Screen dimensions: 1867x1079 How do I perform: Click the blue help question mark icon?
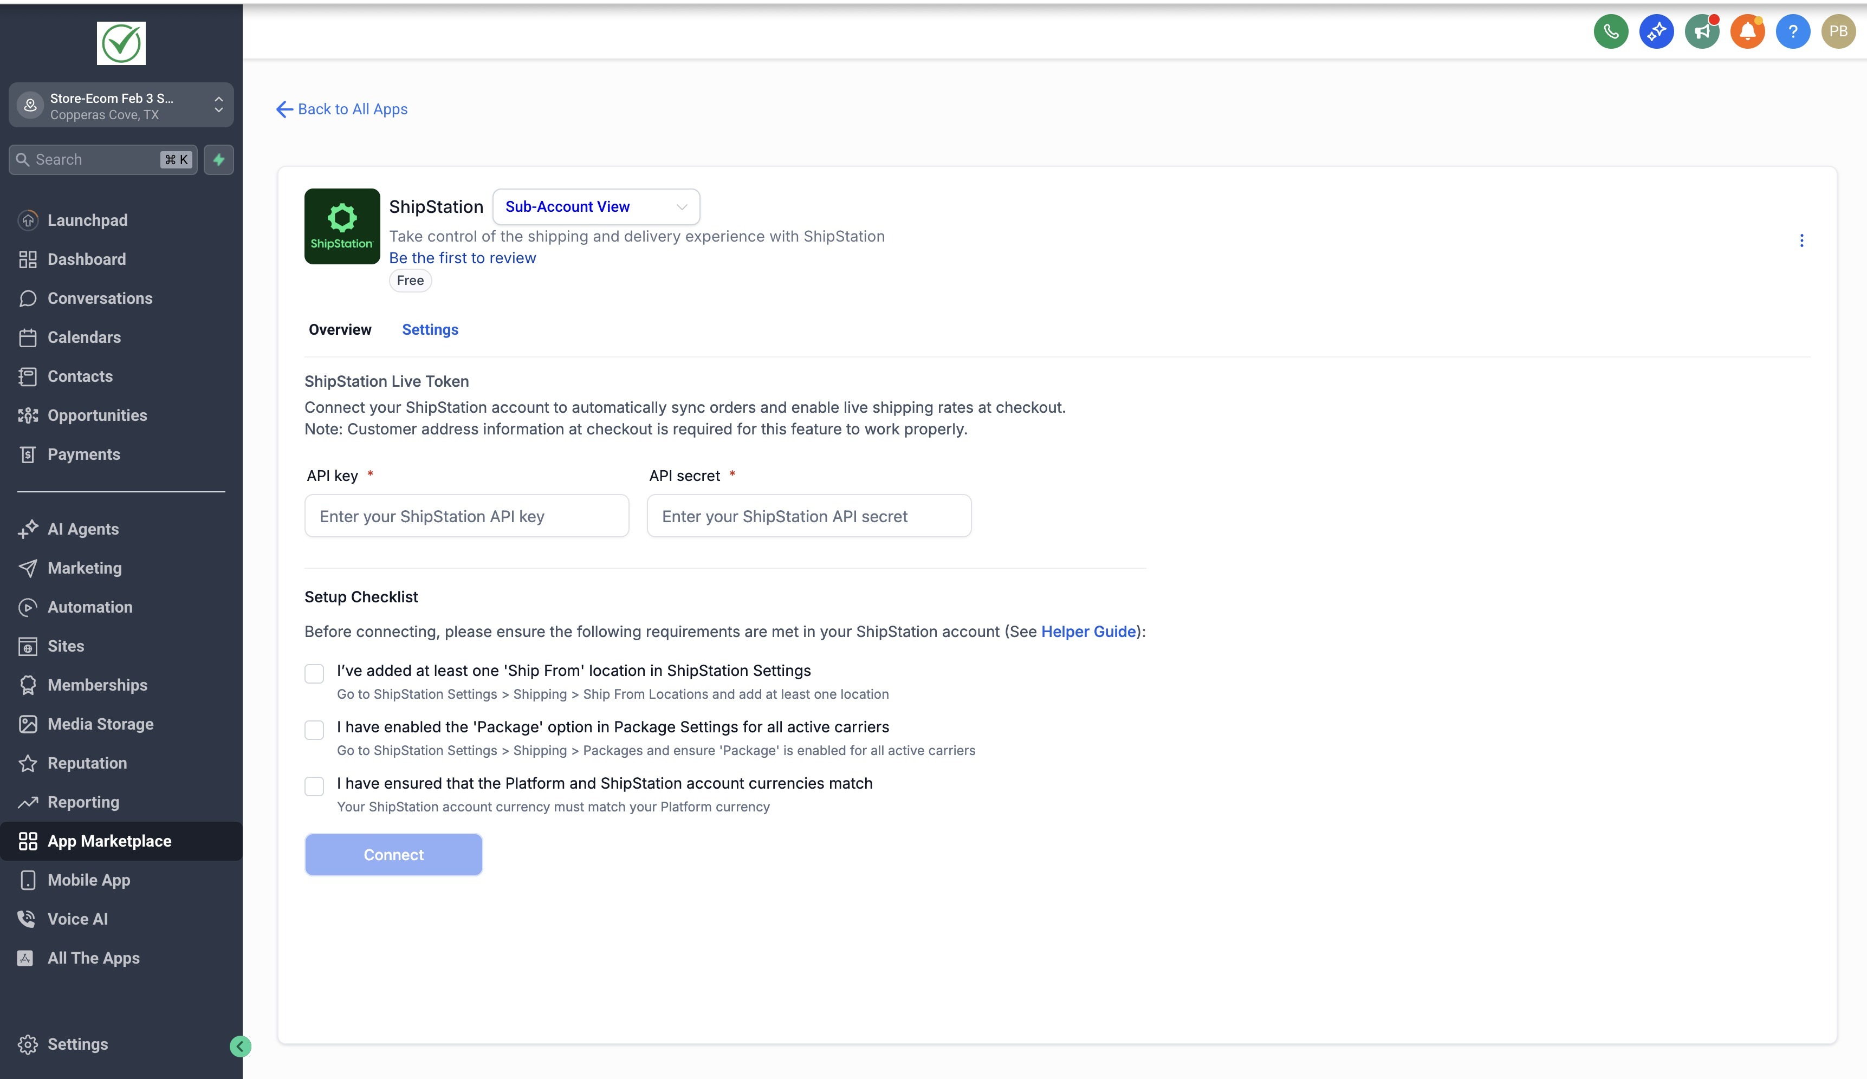(x=1792, y=32)
